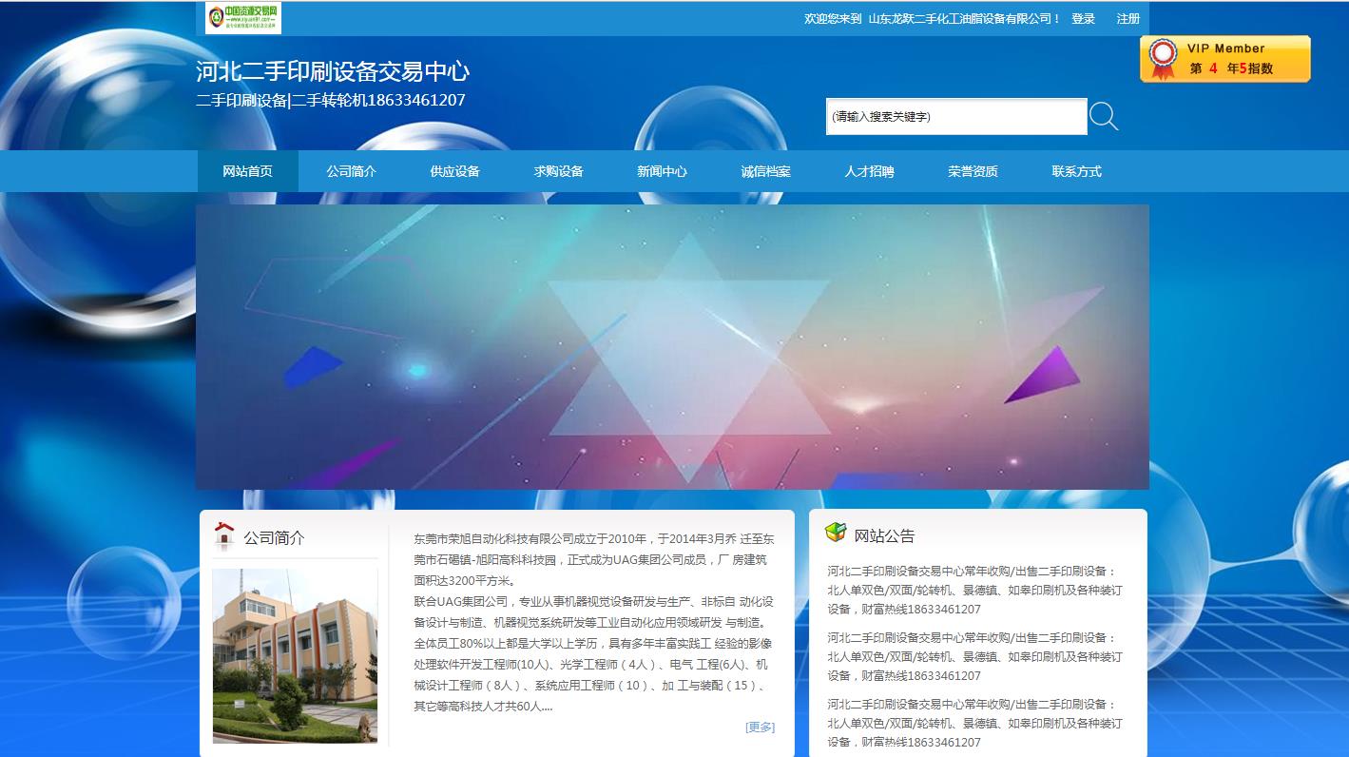Click the first 网站公告 announcement entry
The height and width of the screenshot is (757, 1349).
[975, 591]
